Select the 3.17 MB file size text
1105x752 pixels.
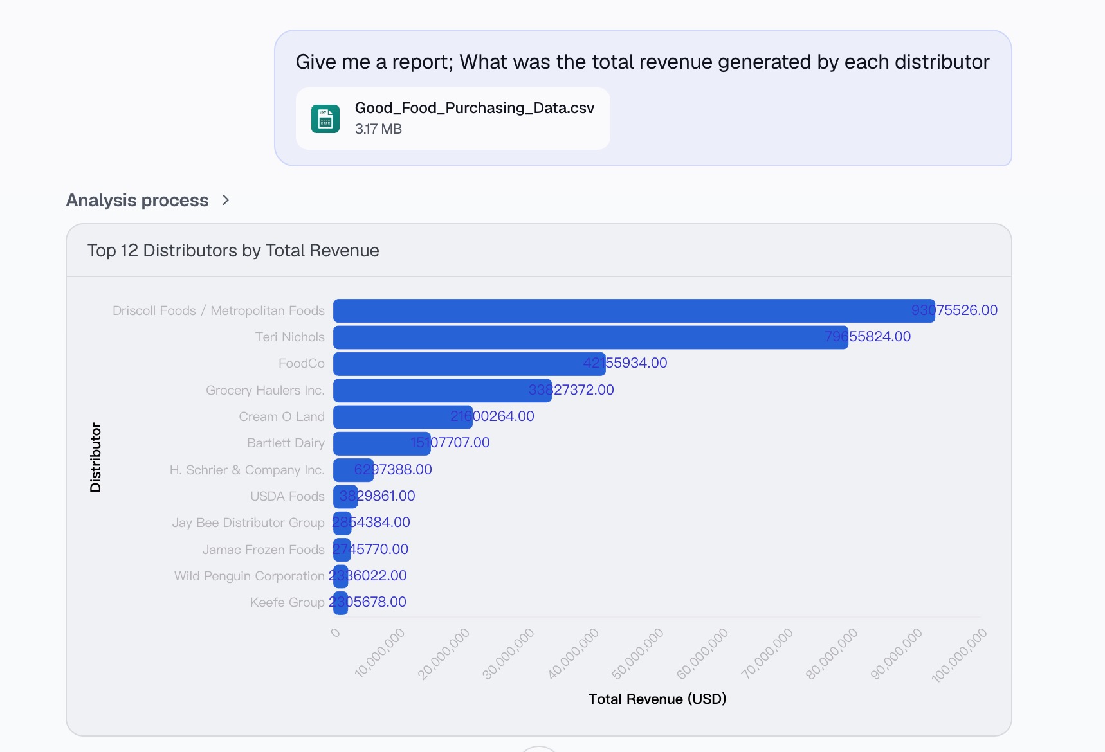[378, 129]
